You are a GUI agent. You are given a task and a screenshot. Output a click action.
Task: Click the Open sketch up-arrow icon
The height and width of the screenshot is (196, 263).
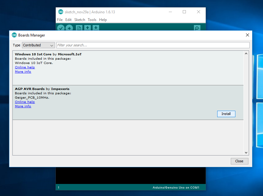[x=87, y=28]
